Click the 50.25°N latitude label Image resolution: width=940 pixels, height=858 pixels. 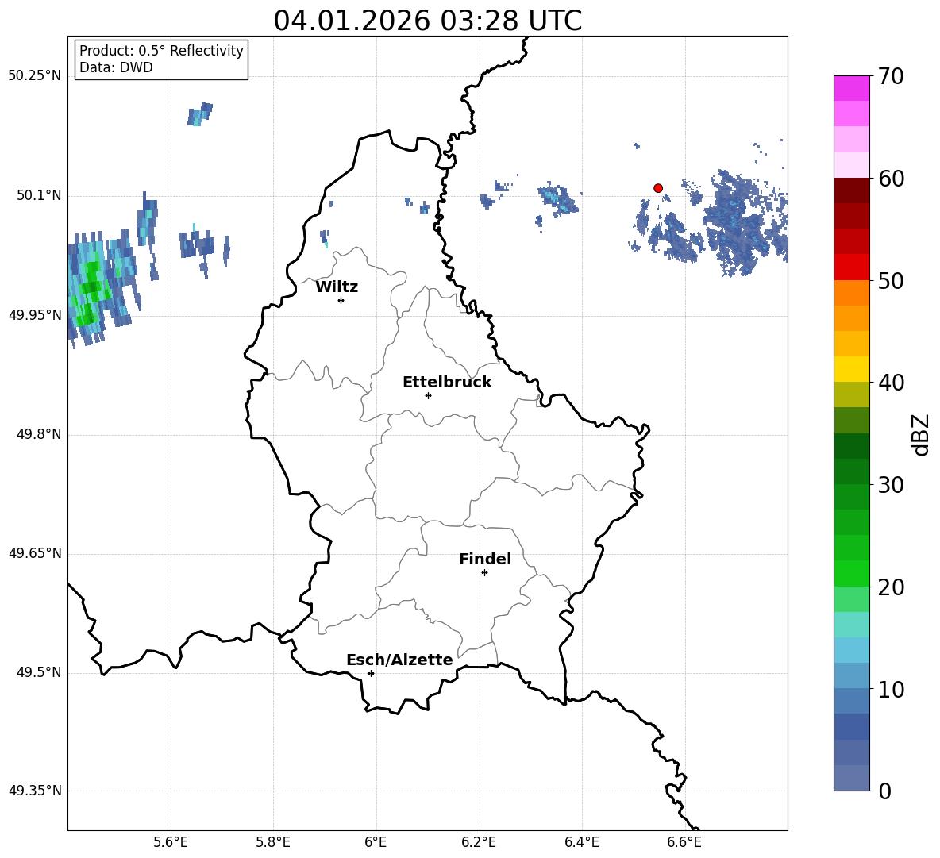(x=35, y=76)
